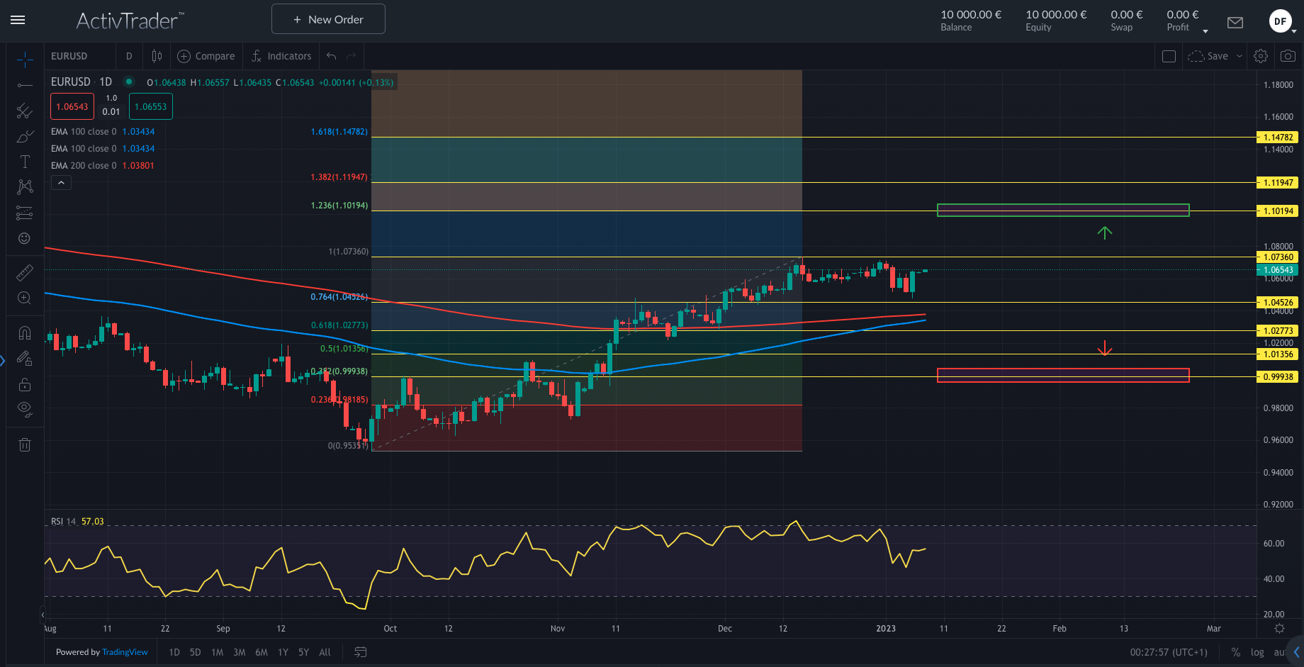The height and width of the screenshot is (667, 1304).
Task: Open the timeframe dropdown showing D
Action: tap(129, 56)
